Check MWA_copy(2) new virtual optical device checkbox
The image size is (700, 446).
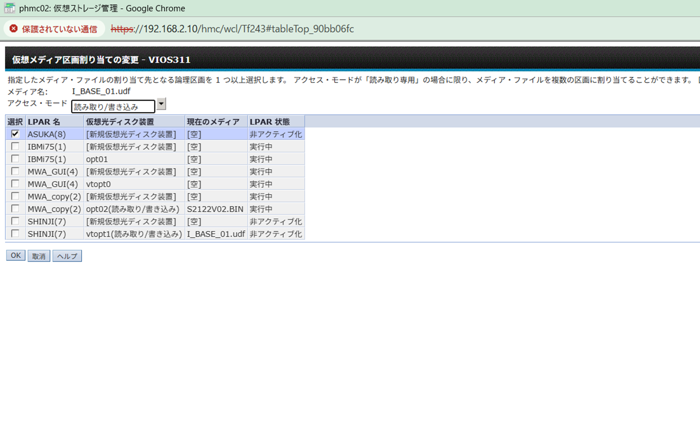point(15,196)
